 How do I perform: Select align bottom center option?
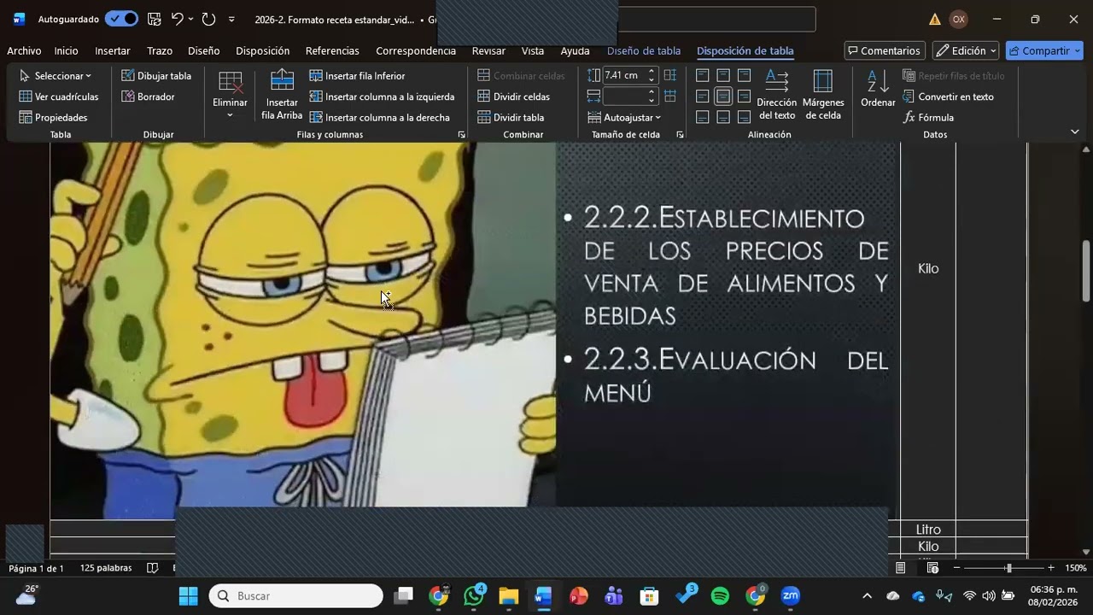tap(723, 117)
